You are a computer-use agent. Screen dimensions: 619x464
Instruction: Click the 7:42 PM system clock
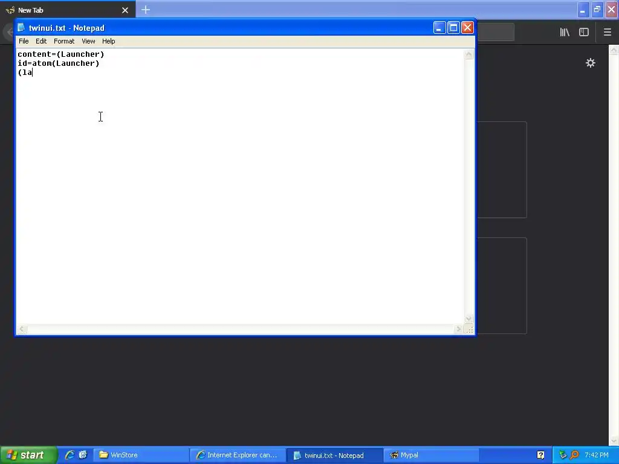[x=597, y=455]
